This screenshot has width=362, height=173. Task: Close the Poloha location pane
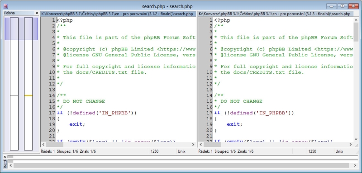click(x=37, y=14)
